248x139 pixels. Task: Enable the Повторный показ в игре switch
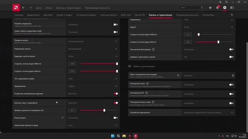pos(231,103)
